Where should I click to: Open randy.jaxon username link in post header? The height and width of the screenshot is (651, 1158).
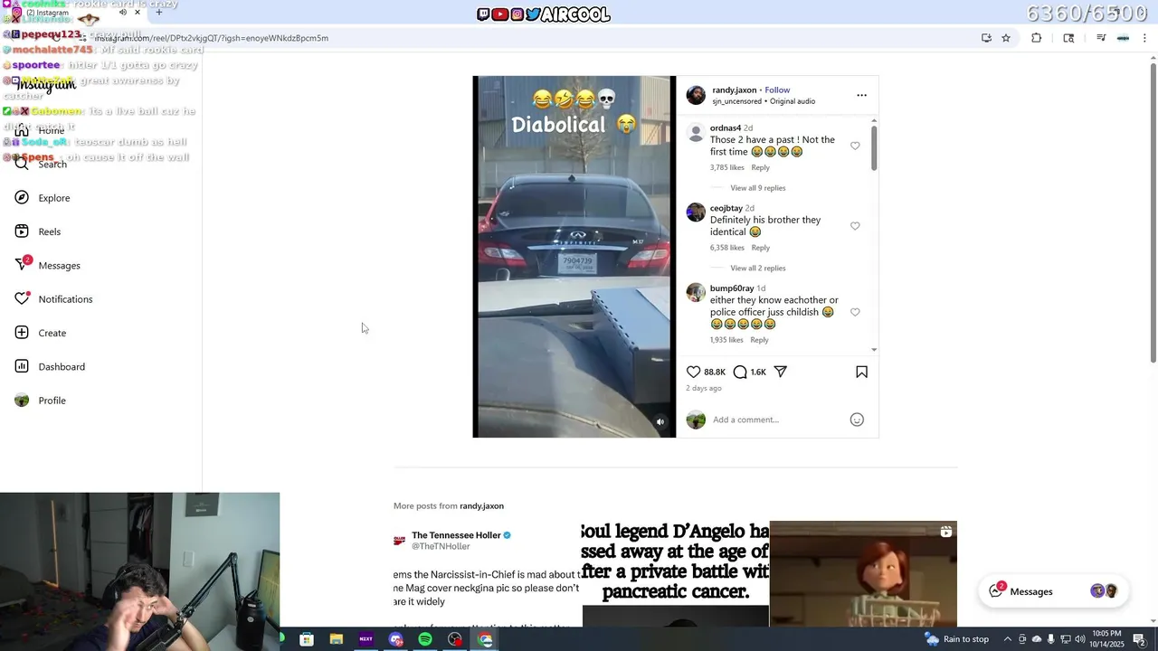point(734,90)
